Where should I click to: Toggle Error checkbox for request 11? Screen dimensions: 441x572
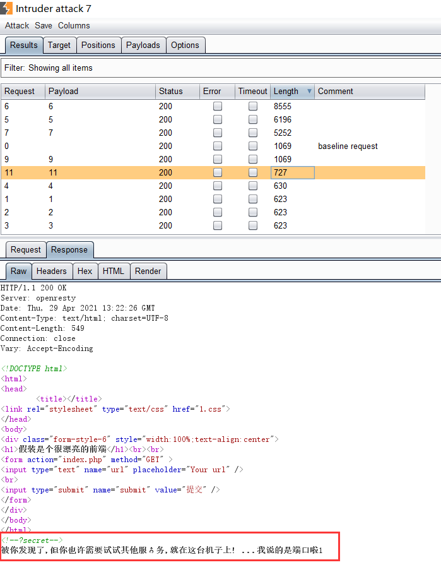218,172
